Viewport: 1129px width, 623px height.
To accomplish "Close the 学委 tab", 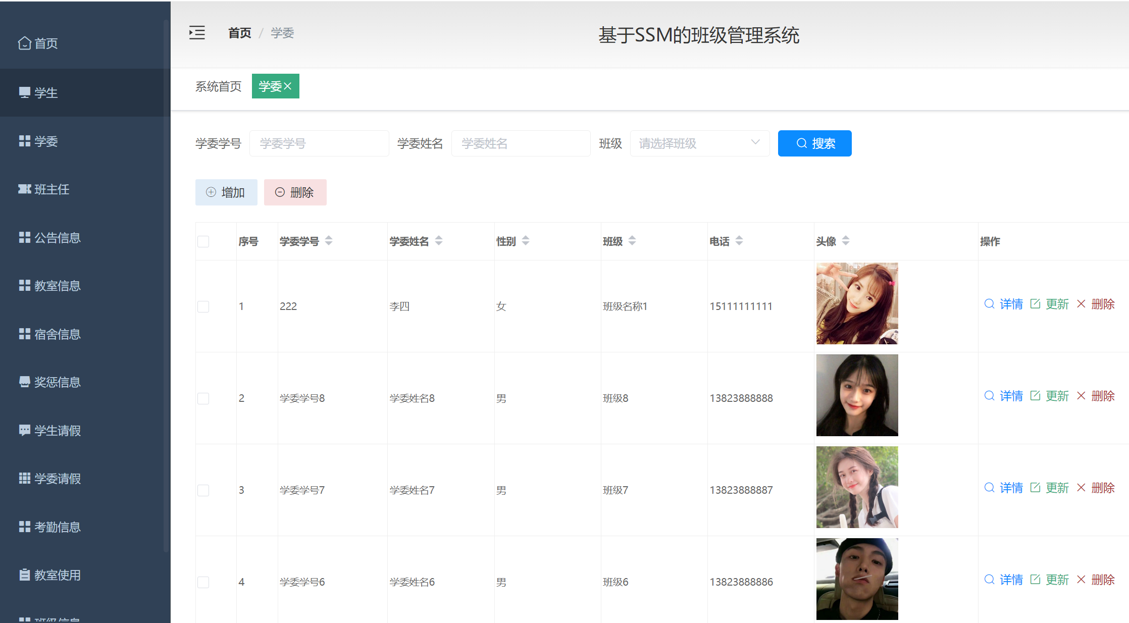I will (288, 86).
